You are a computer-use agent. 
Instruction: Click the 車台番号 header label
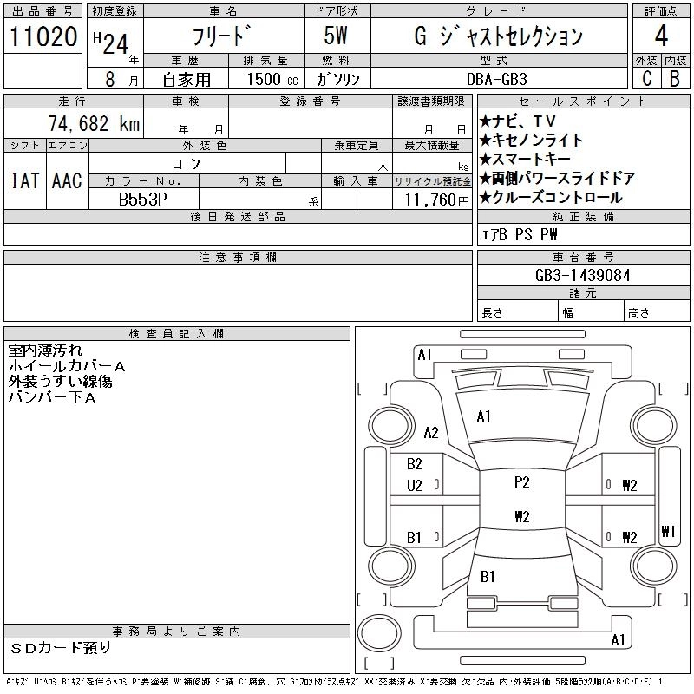(583, 257)
